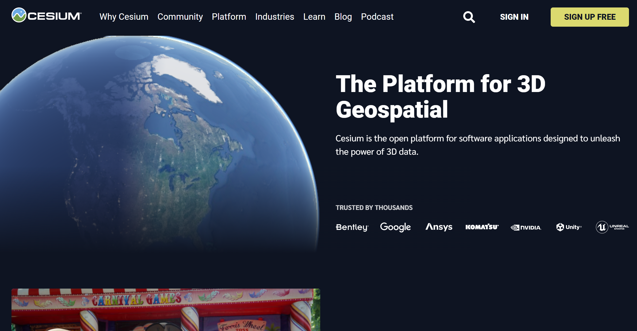Click the Ansys partner logo
637x331 pixels.
coord(439,227)
